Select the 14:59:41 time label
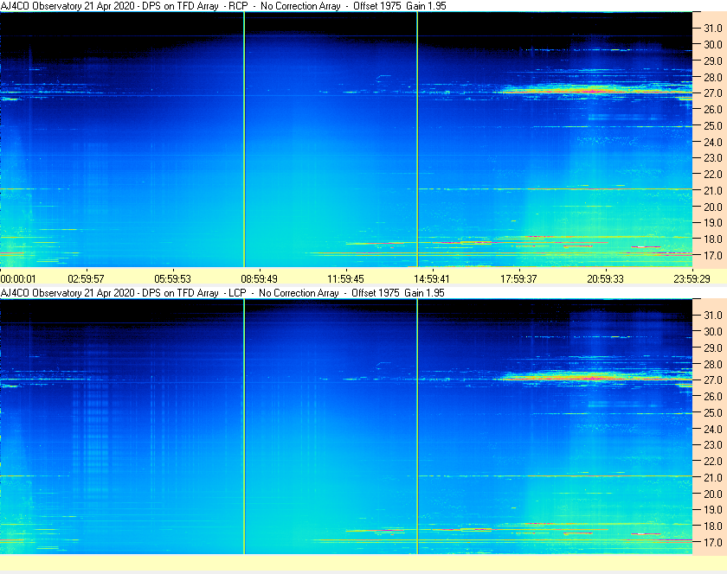The height and width of the screenshot is (574, 727). [433, 279]
